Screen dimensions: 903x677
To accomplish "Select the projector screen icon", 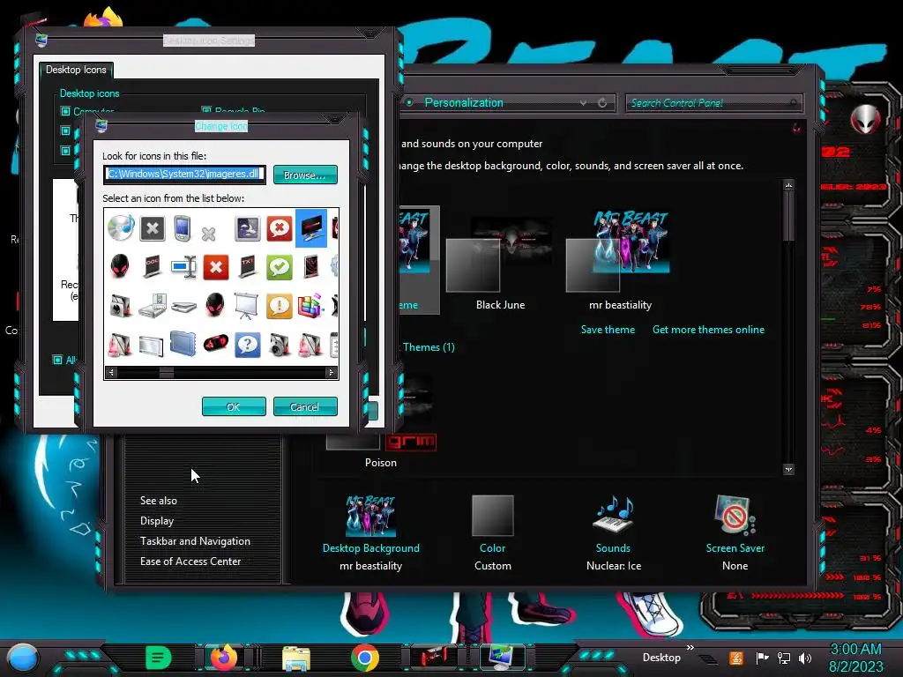I will [x=247, y=306].
